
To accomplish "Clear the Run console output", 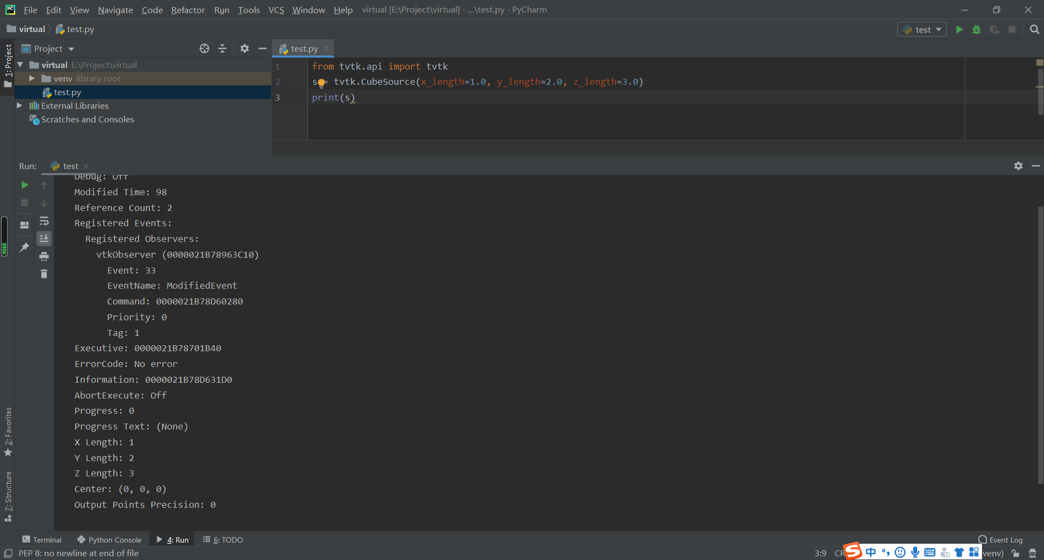I will click(44, 274).
